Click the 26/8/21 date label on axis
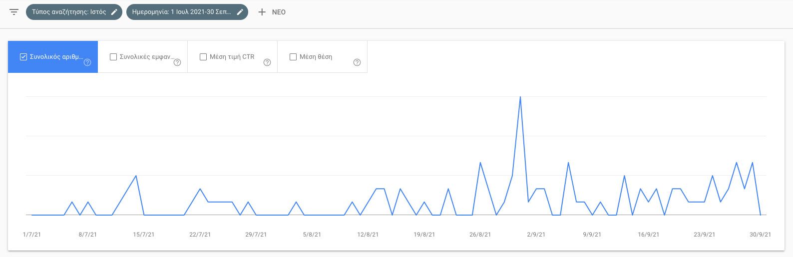793x257 pixels. pyautogui.click(x=480, y=235)
